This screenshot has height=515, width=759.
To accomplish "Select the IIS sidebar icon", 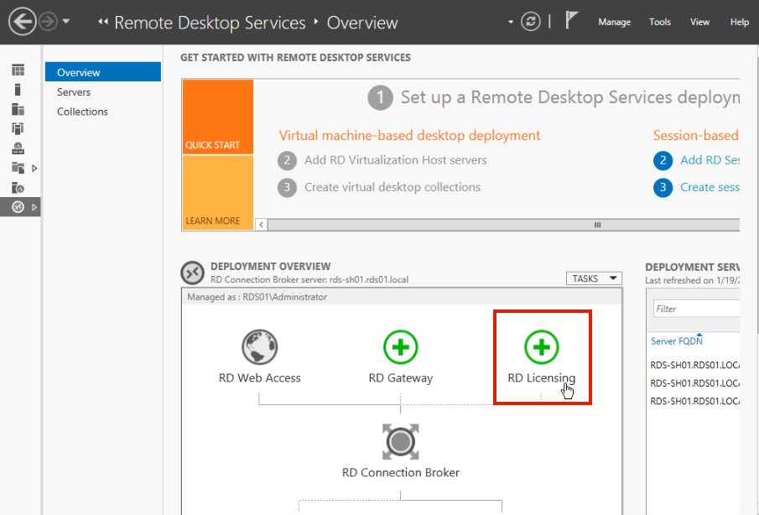I will point(18,188).
